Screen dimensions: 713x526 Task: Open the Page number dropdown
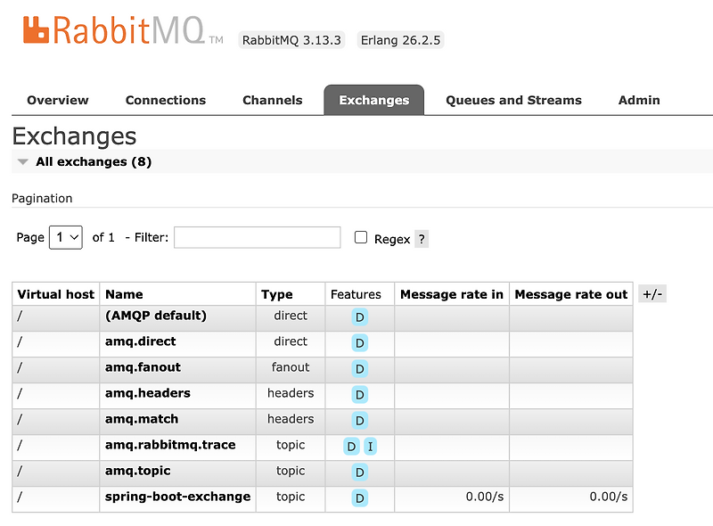65,237
